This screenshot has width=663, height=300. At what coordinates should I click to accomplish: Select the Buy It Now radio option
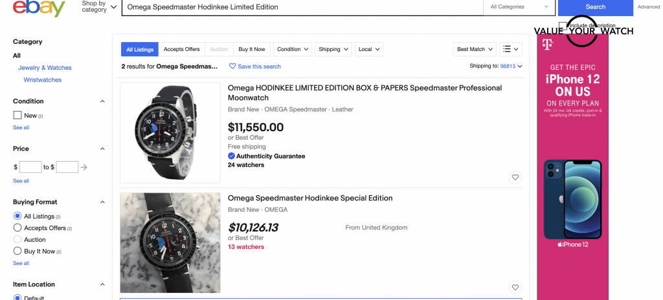(x=17, y=251)
